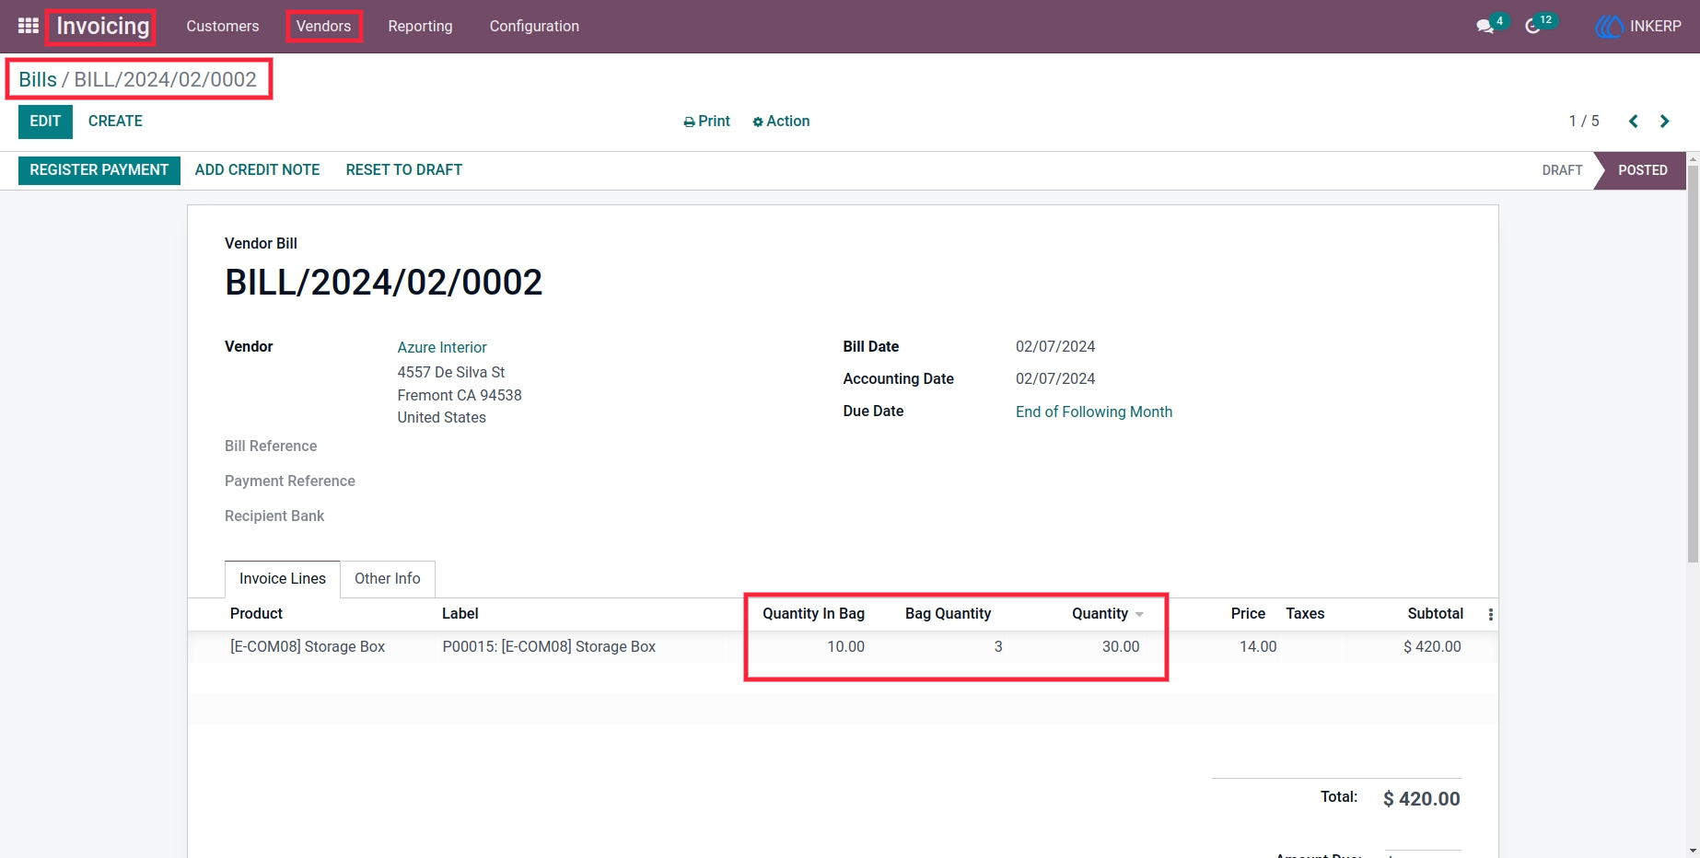
Task: Click the 1 / 5 pager counter
Action: point(1584,122)
